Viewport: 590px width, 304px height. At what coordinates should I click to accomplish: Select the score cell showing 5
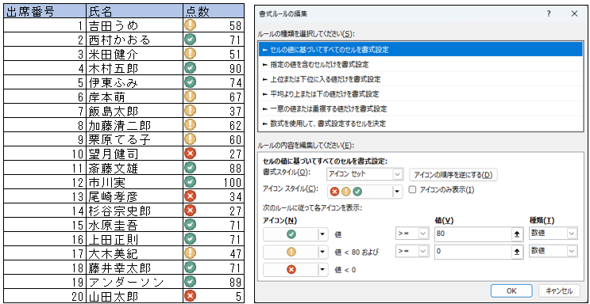click(x=214, y=296)
